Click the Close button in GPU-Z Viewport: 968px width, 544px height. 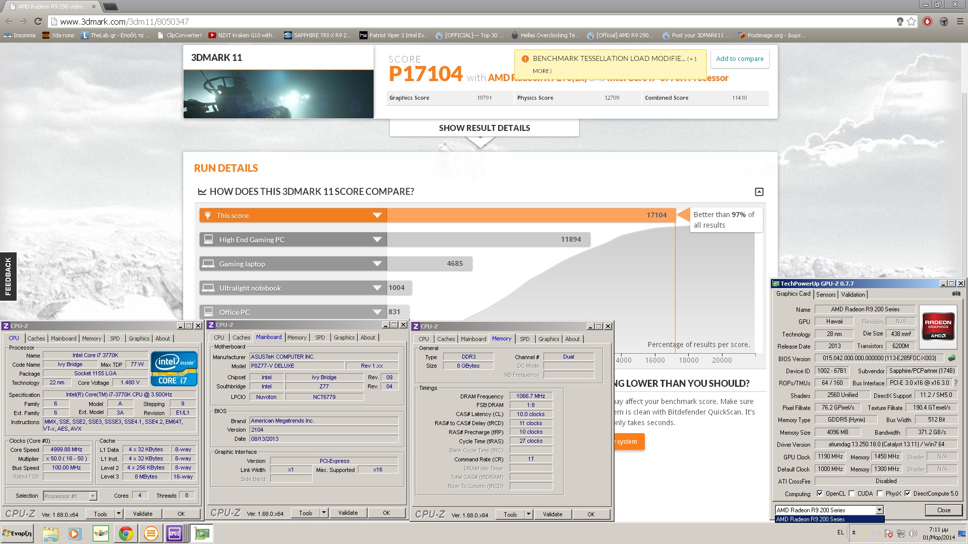[943, 510]
